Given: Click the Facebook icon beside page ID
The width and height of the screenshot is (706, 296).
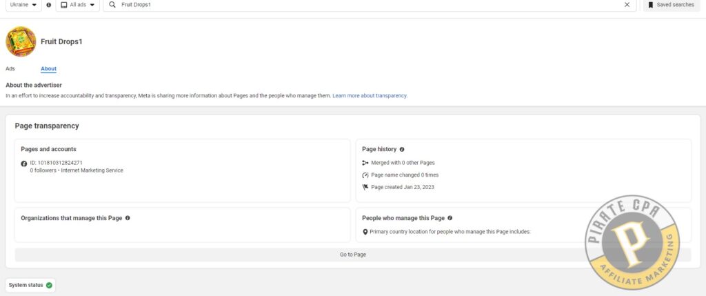Looking at the screenshot, I should pyautogui.click(x=24, y=164).
